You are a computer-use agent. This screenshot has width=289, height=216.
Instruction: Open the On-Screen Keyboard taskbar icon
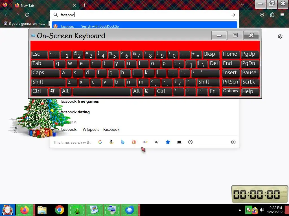click(x=112, y=210)
